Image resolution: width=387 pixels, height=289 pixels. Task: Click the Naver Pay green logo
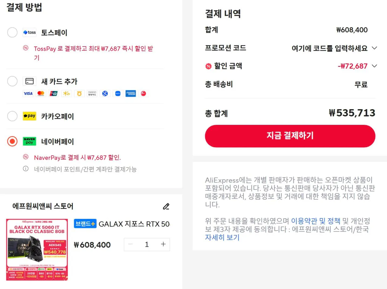tap(30, 141)
